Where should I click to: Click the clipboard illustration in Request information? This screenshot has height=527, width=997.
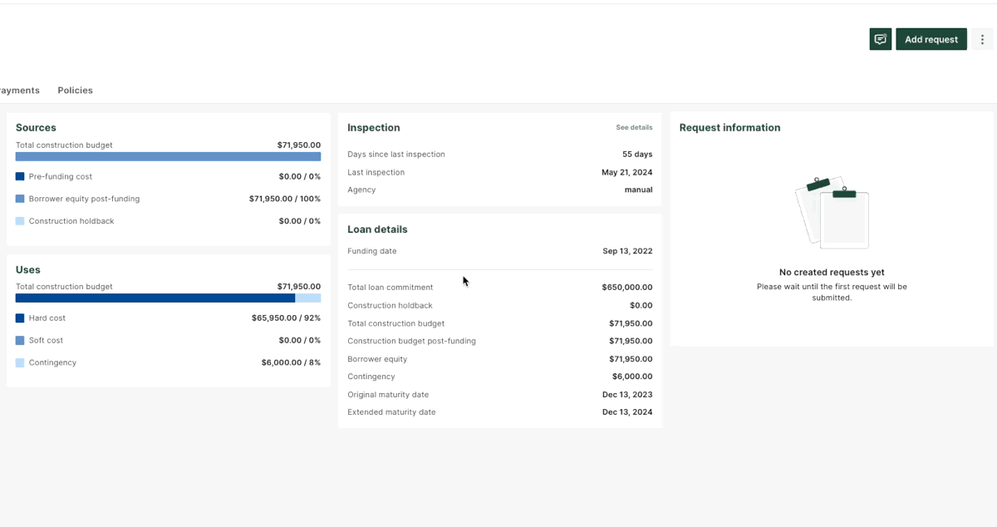(832, 213)
